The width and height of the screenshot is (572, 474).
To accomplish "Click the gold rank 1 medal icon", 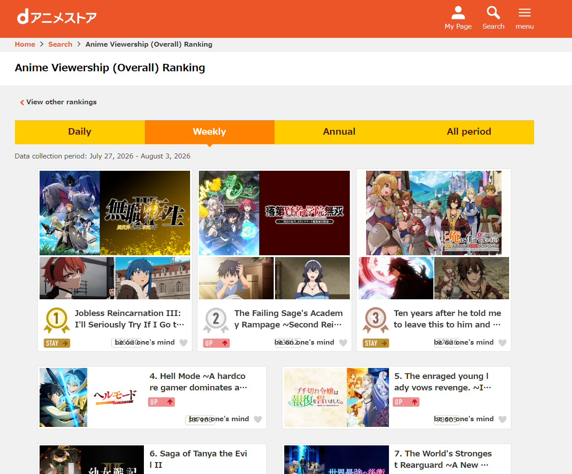I will (56, 320).
